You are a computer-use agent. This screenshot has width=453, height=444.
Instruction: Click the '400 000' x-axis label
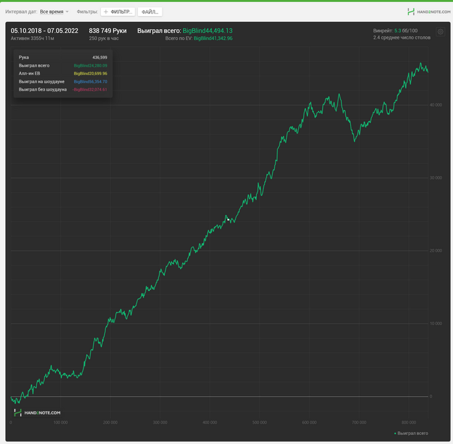point(210,423)
